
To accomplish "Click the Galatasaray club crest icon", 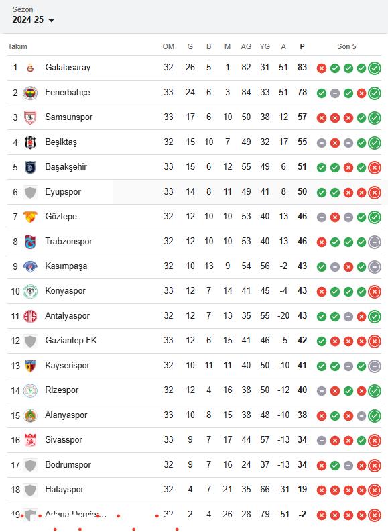I will [x=30, y=68].
